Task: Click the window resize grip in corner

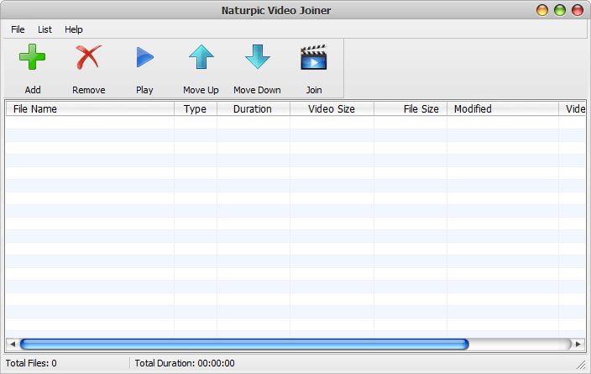Action: coord(581,364)
